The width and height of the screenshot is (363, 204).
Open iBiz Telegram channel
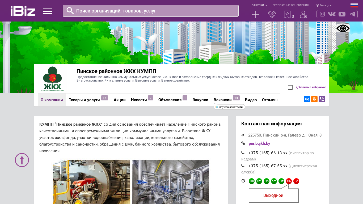pos(352,14)
